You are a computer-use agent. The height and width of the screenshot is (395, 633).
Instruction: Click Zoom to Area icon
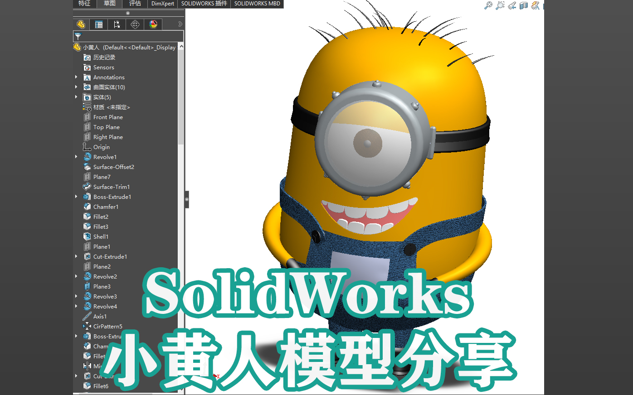(x=500, y=5)
